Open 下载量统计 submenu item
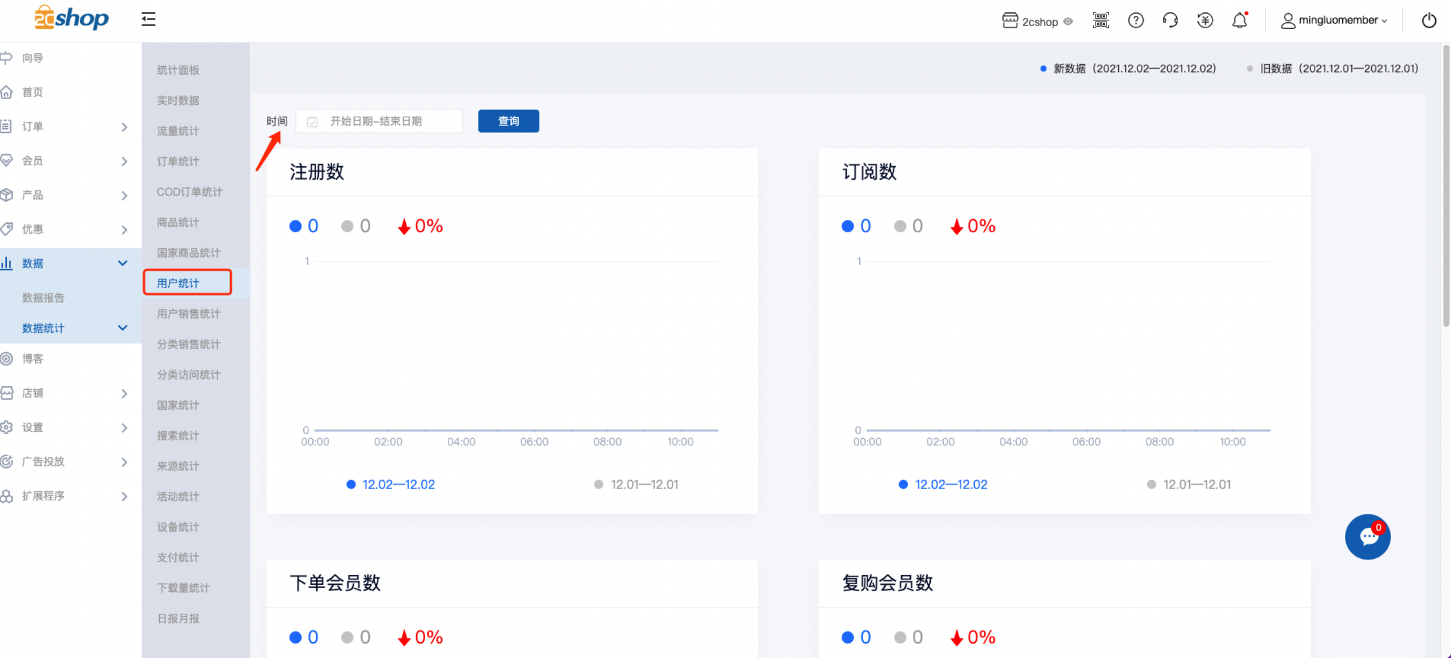This screenshot has height=658, width=1451. [x=184, y=588]
